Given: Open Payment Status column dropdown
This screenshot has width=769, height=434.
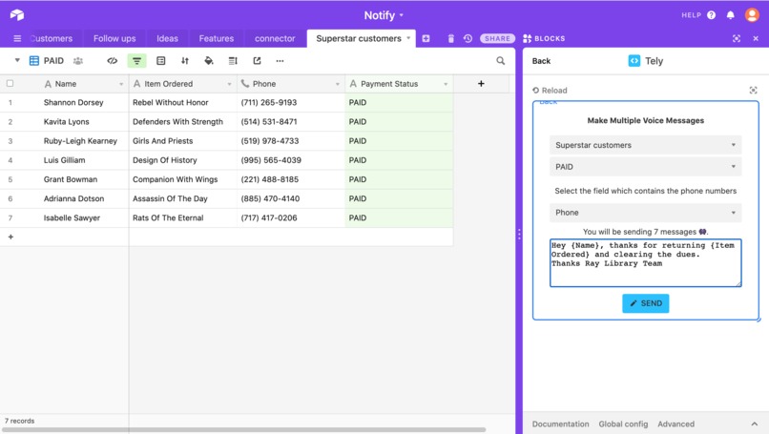Looking at the screenshot, I should coord(446,84).
